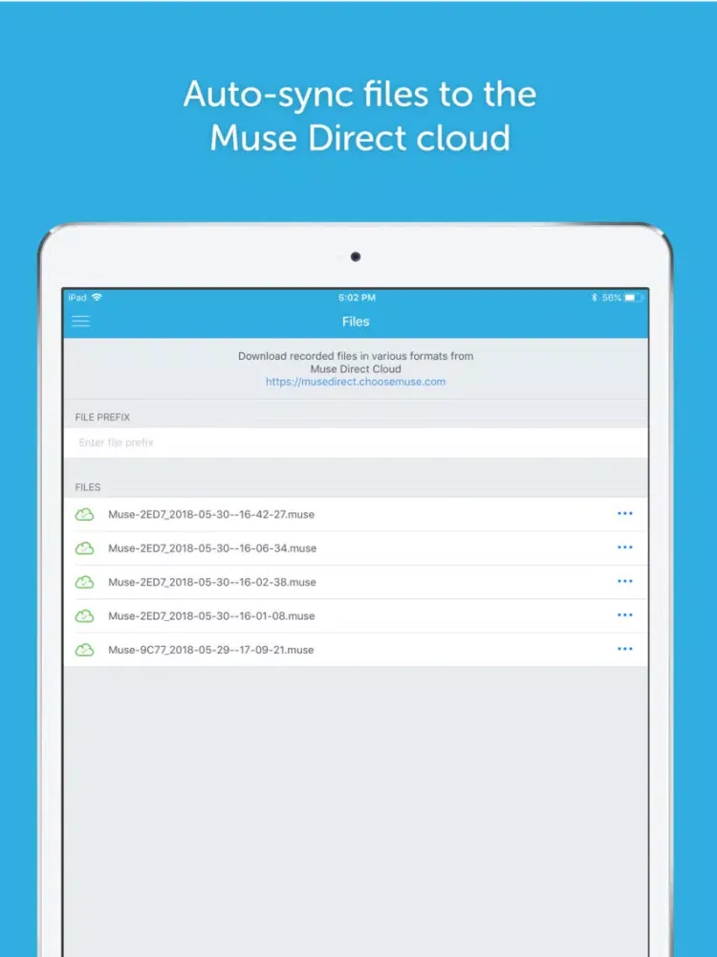The image size is (717, 957).
Task: Tap the Wi-Fi status icon
Action: [x=97, y=298]
